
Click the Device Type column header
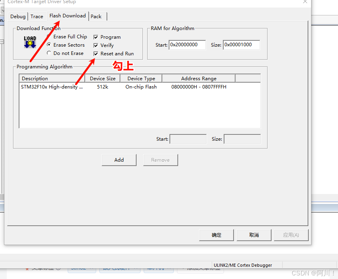click(x=141, y=78)
